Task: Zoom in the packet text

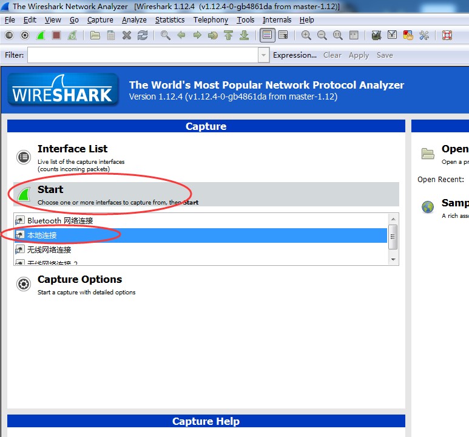Action: 306,35
